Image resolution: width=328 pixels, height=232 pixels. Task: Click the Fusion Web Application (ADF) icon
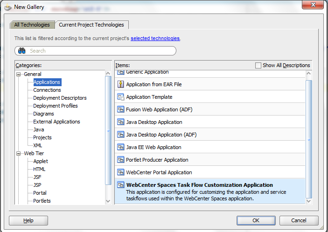point(120,109)
